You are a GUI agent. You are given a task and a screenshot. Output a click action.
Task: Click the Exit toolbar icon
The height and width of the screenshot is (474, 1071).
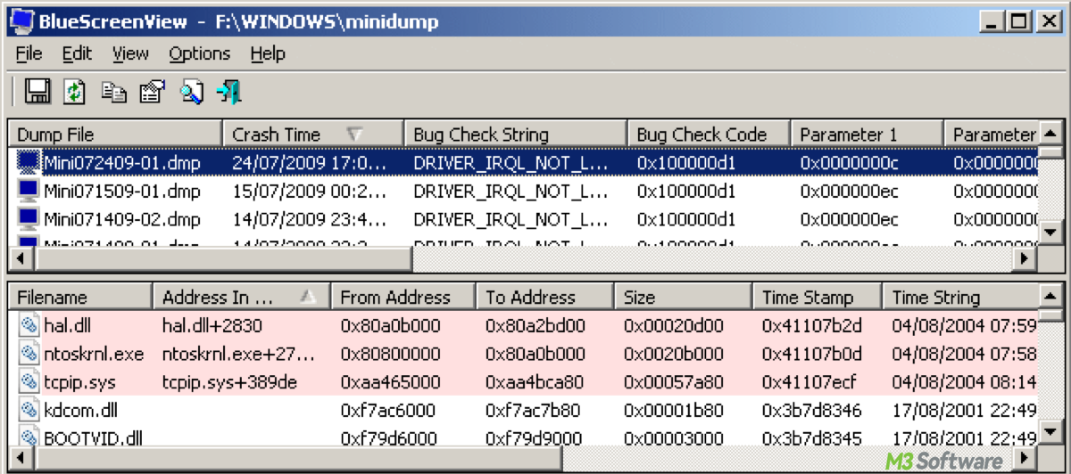click(230, 91)
